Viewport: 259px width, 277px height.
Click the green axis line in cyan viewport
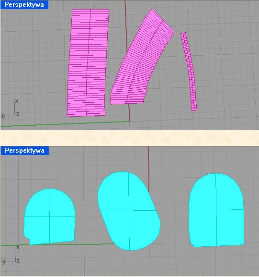click(58, 244)
